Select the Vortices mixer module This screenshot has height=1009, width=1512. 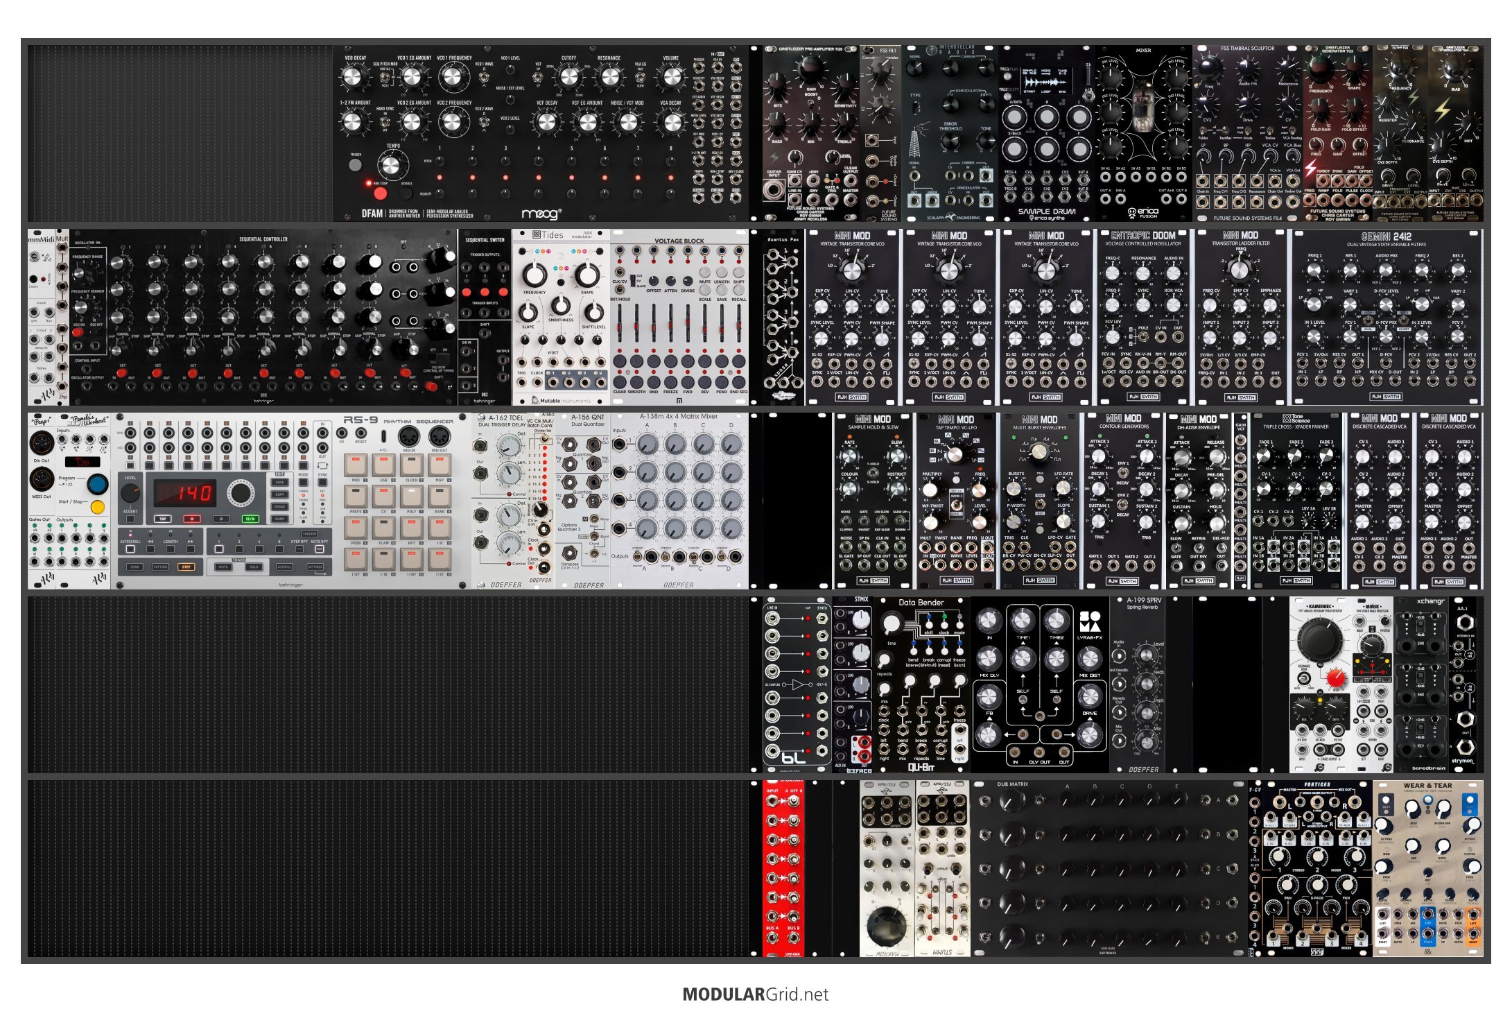(1317, 869)
